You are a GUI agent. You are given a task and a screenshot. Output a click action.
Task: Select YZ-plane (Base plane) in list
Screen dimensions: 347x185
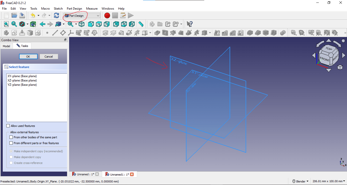[22, 85]
